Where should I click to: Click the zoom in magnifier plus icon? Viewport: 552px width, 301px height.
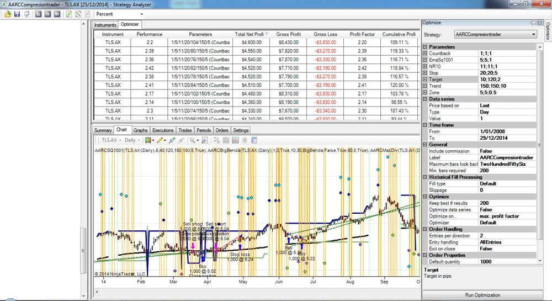pyautogui.click(x=172, y=140)
